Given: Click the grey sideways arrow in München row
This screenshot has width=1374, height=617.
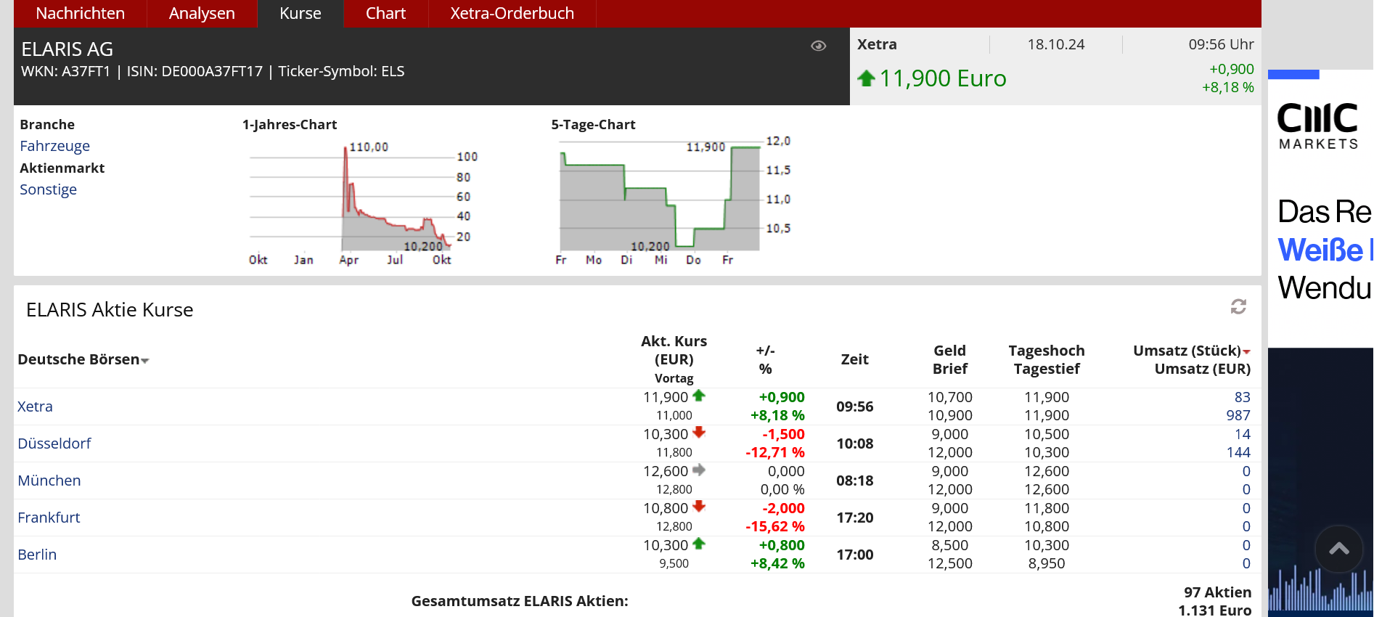Looking at the screenshot, I should coord(699,470).
